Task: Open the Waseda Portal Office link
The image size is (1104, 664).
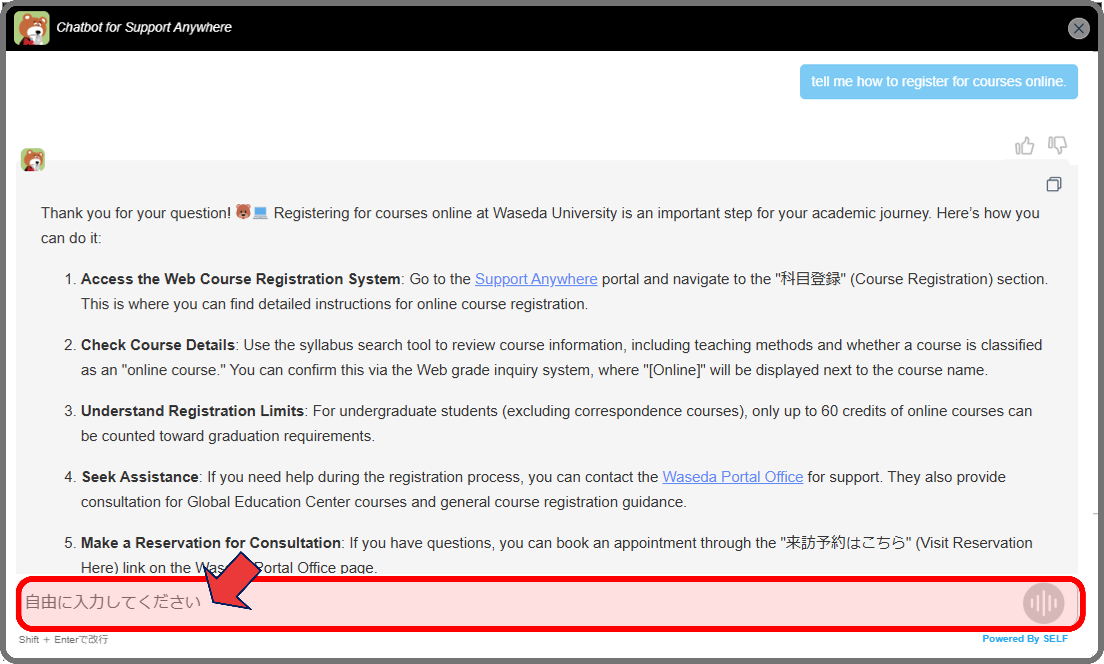Action: point(732,477)
